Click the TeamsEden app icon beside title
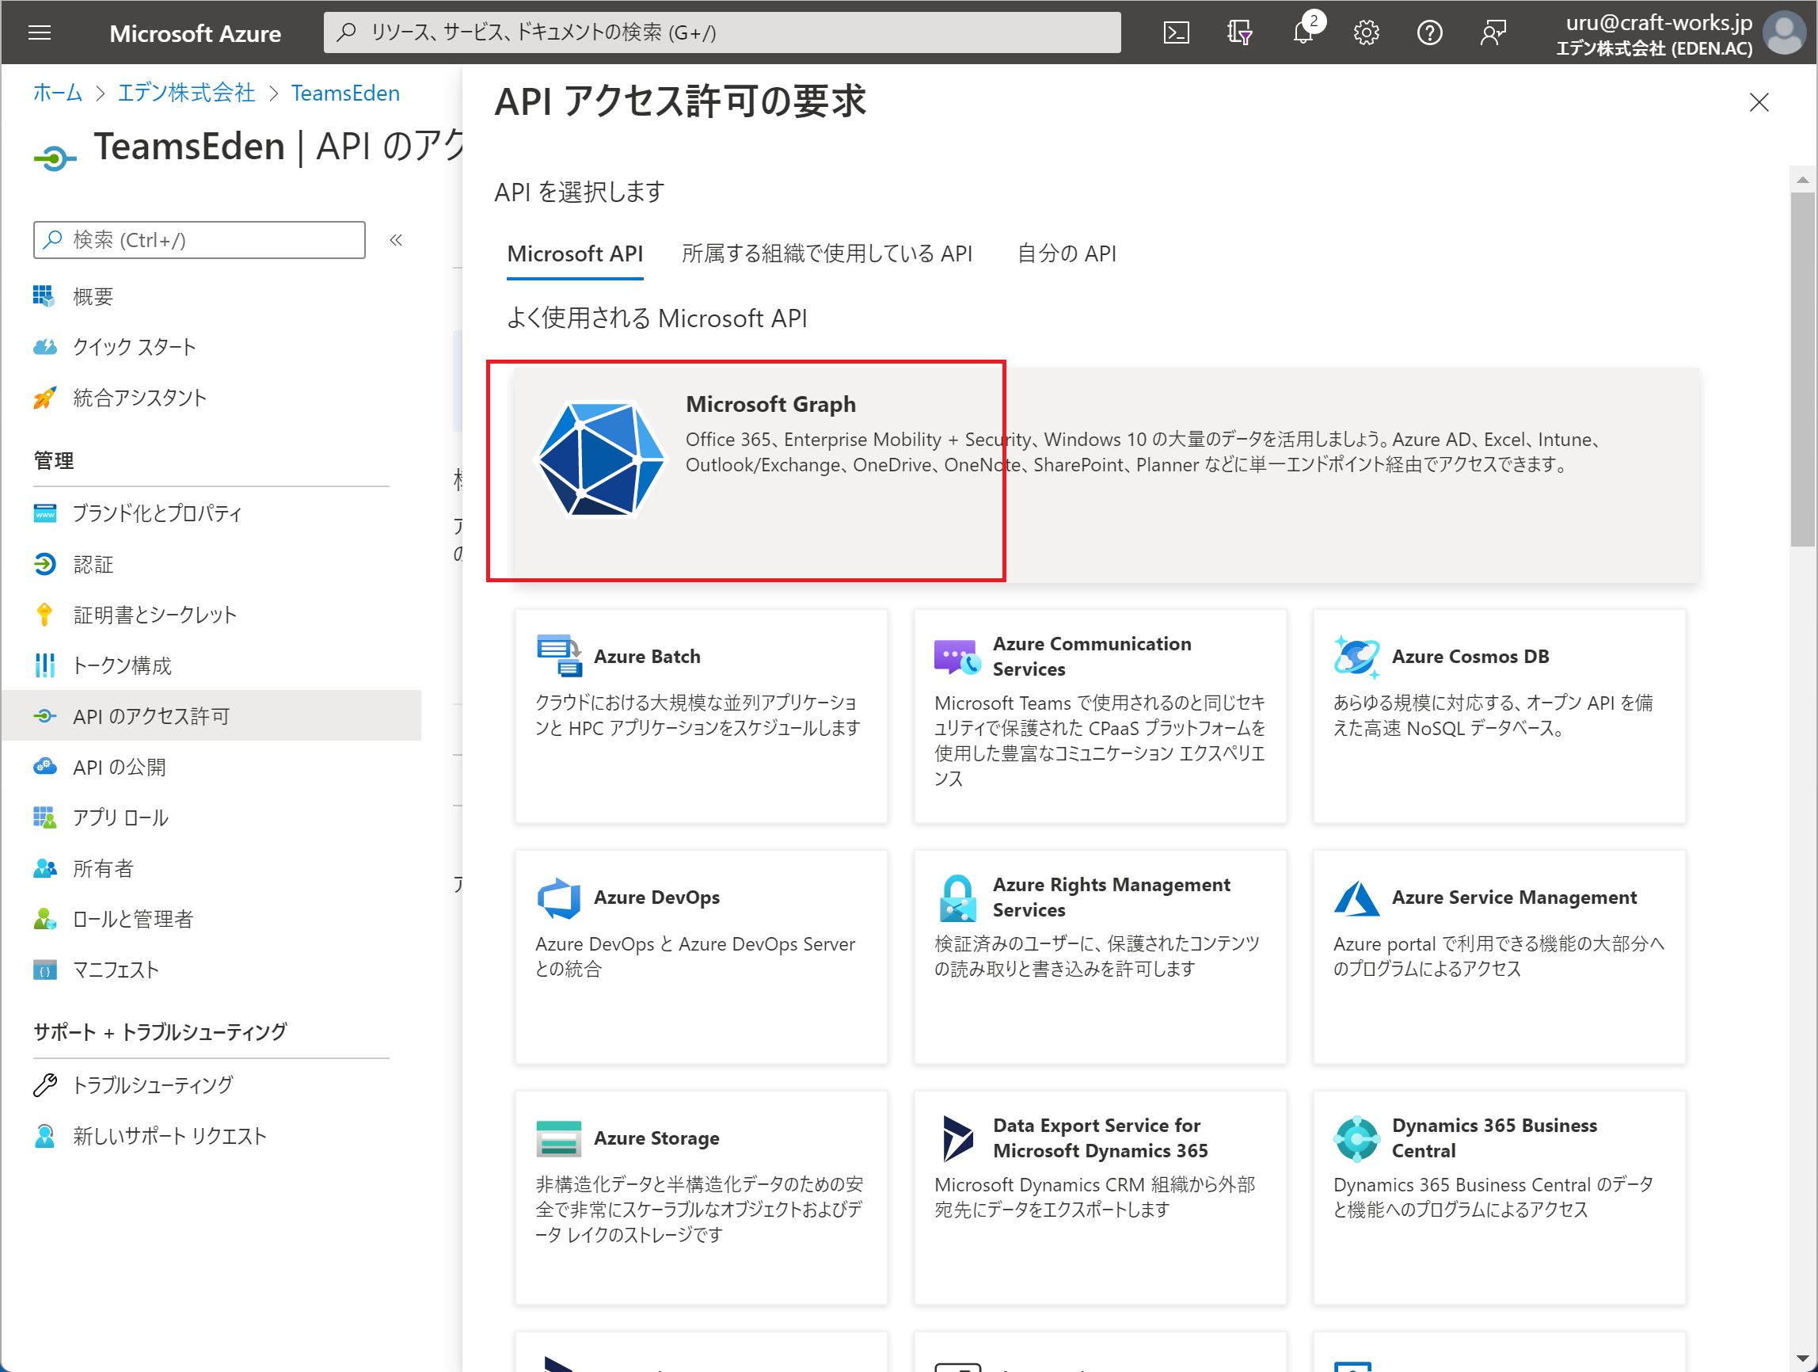Image resolution: width=1818 pixels, height=1372 pixels. (55, 157)
